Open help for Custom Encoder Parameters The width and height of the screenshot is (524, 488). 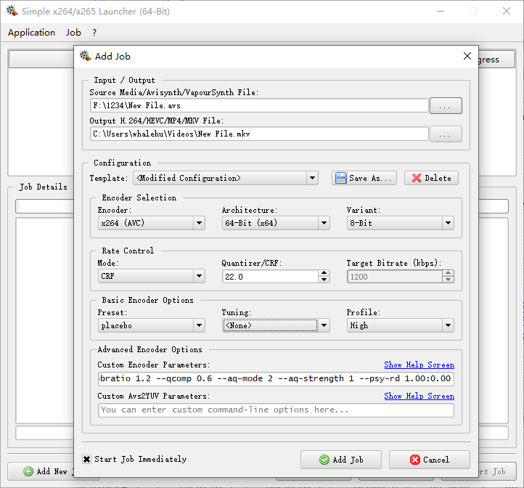(419, 365)
